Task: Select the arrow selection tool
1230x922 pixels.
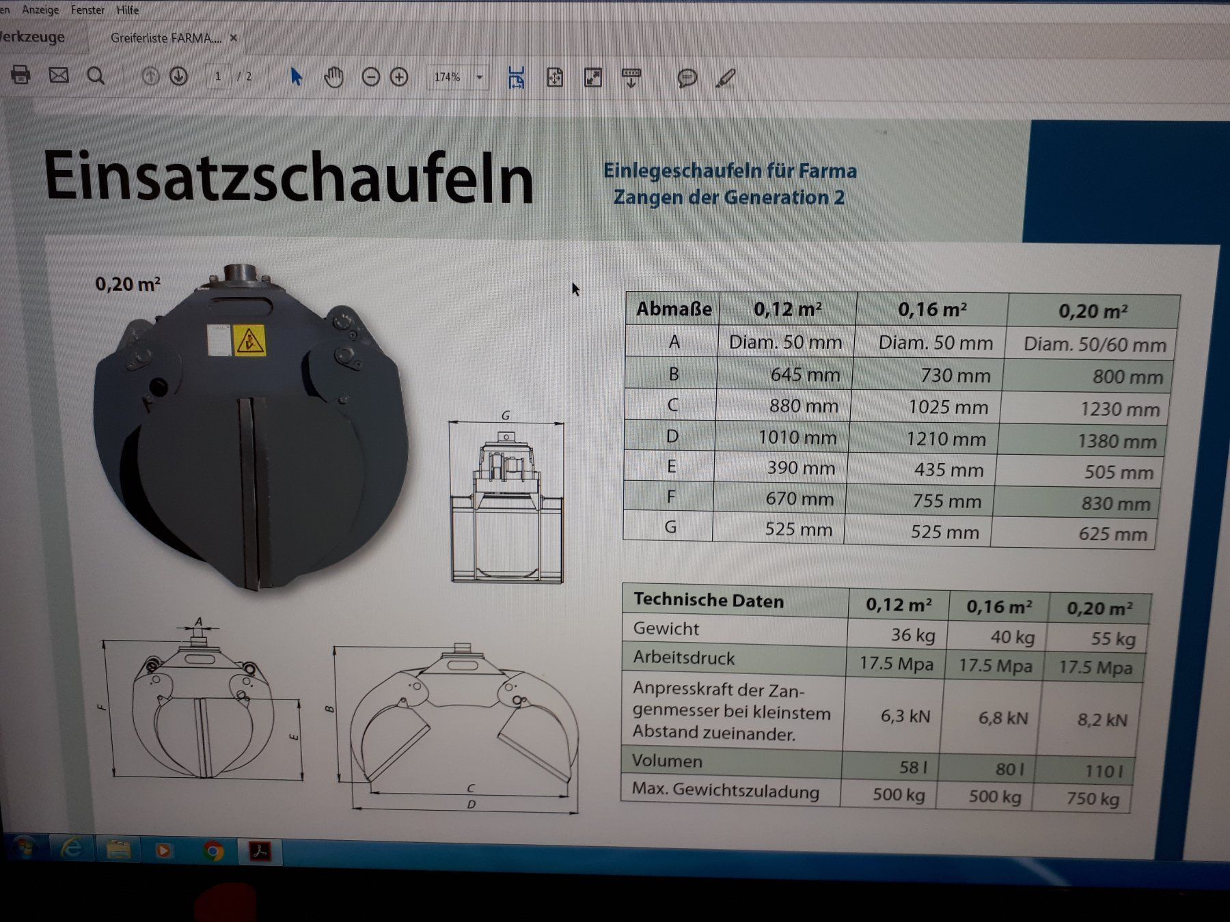Action: [x=296, y=76]
